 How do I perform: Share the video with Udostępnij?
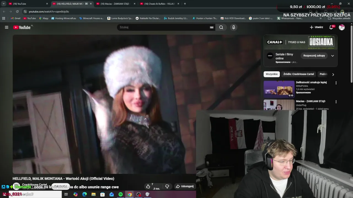(185, 186)
